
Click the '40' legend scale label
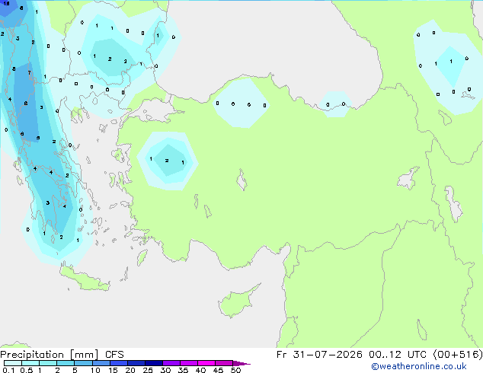[x=200, y=370]
